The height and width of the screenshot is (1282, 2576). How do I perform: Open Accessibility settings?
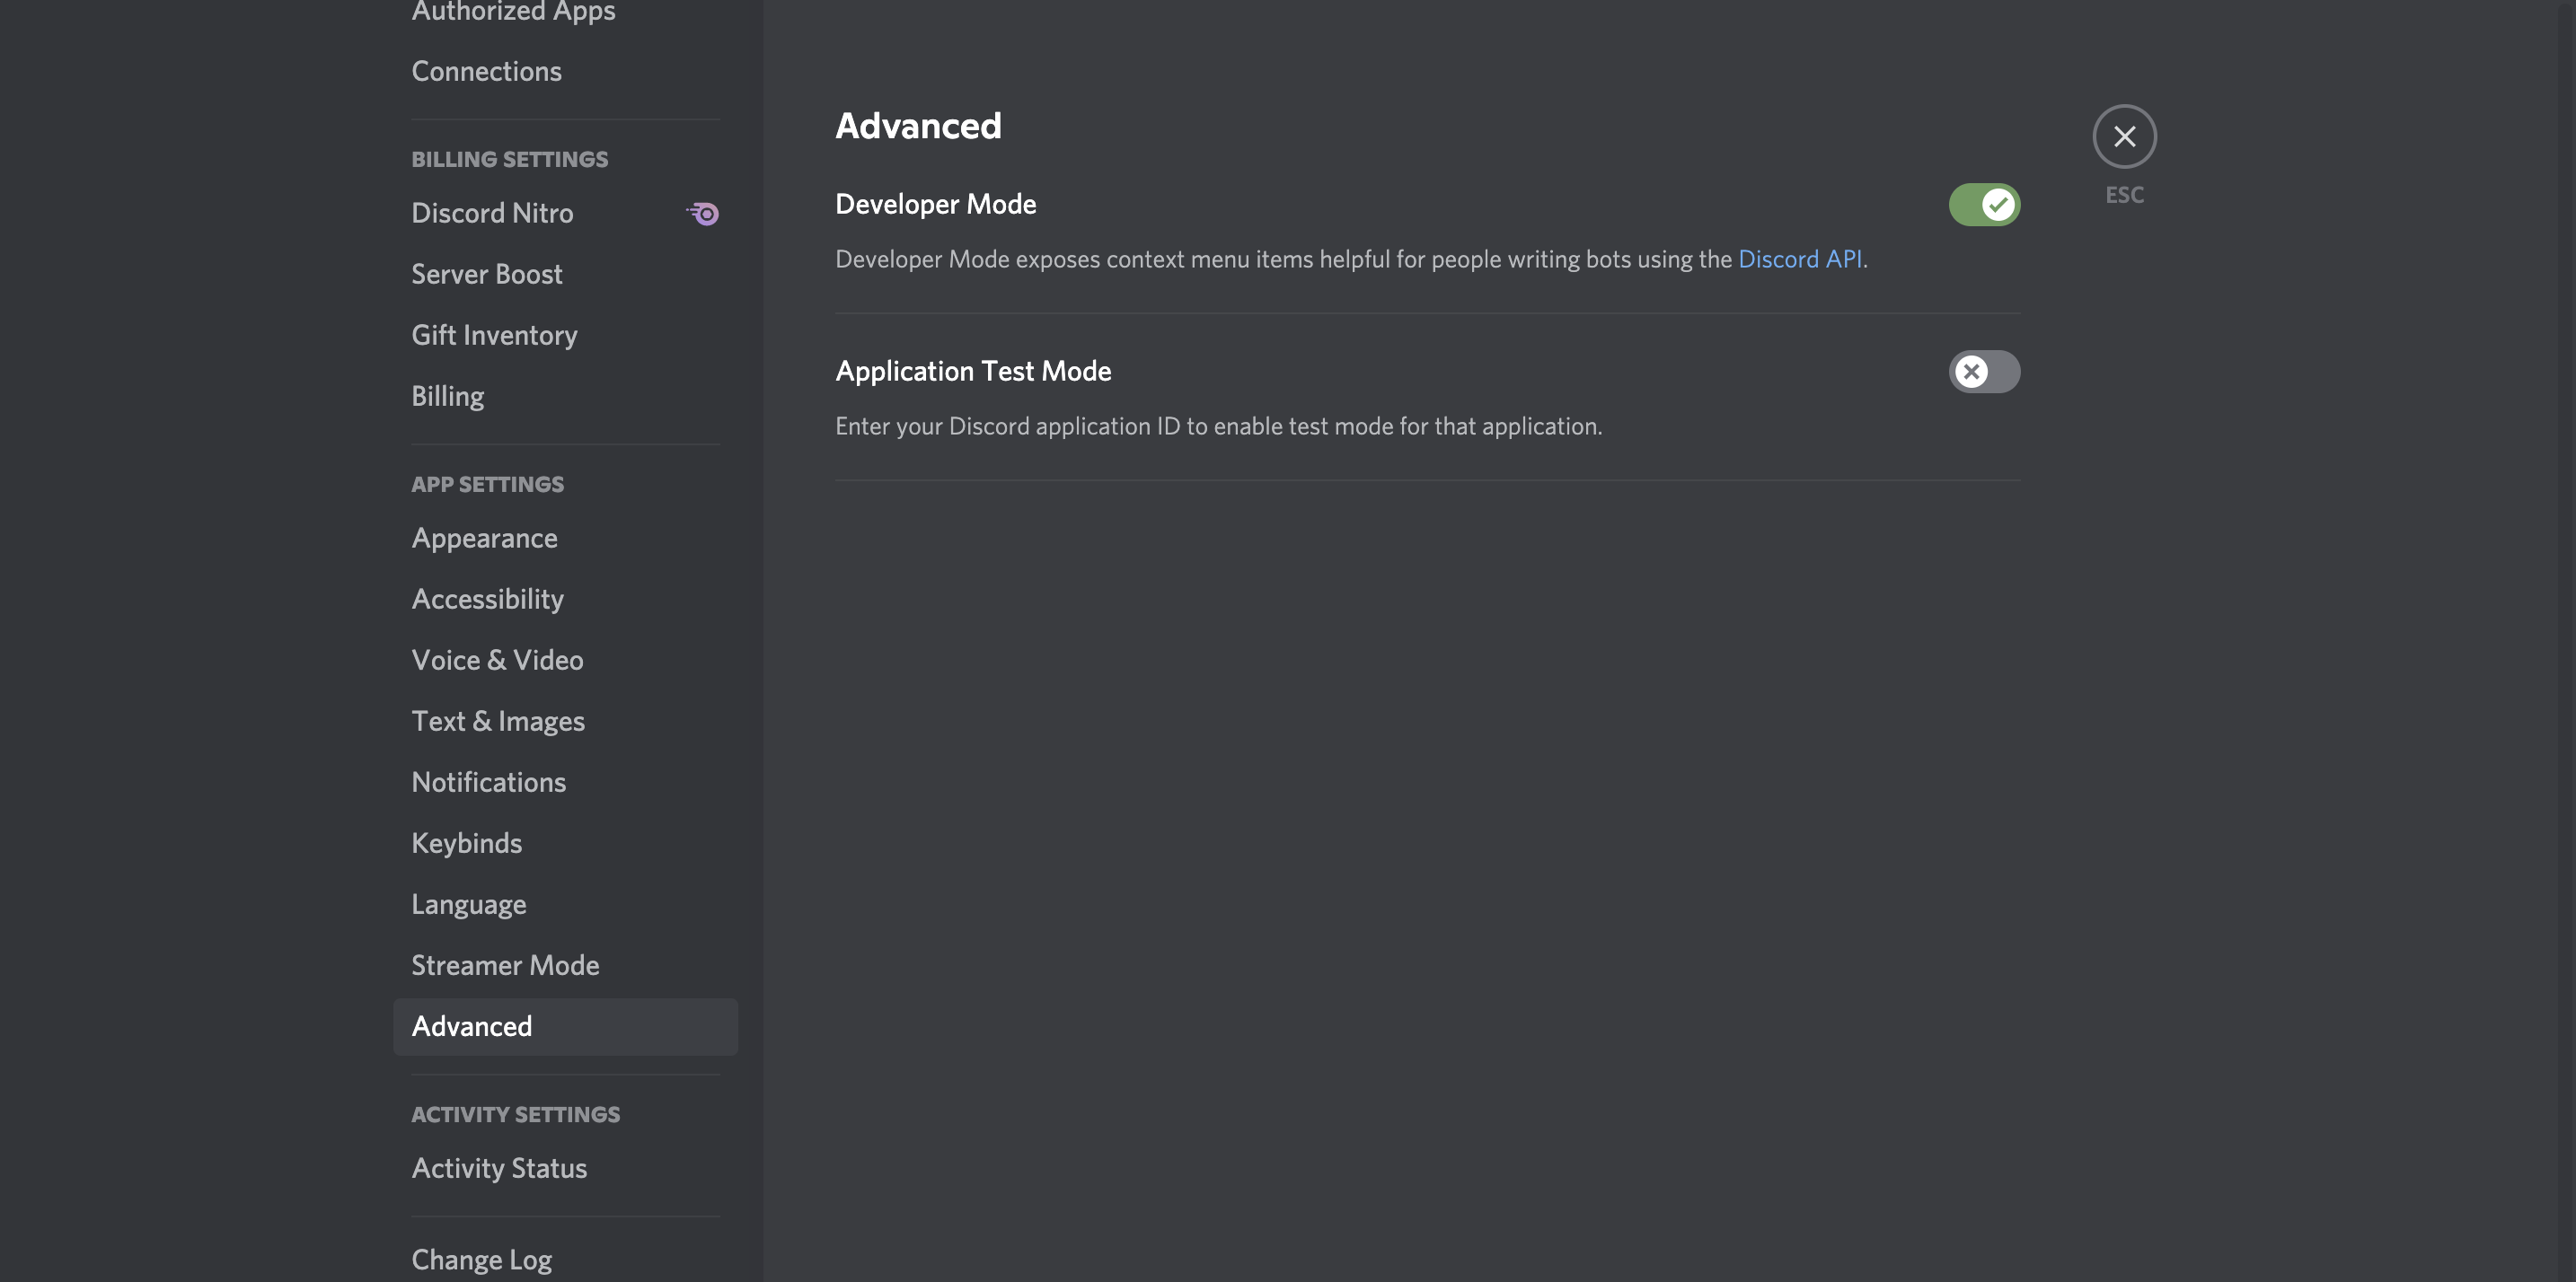[x=487, y=599]
